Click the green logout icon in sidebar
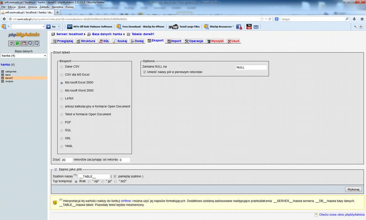The image size is (366, 220). coord(17,44)
